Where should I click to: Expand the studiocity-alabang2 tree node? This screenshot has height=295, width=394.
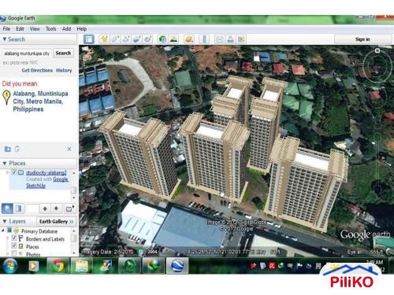7,172
